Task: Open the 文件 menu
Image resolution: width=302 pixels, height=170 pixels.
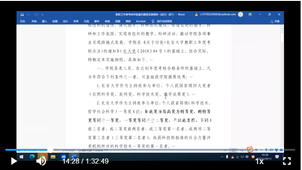Action: (x=23, y=21)
